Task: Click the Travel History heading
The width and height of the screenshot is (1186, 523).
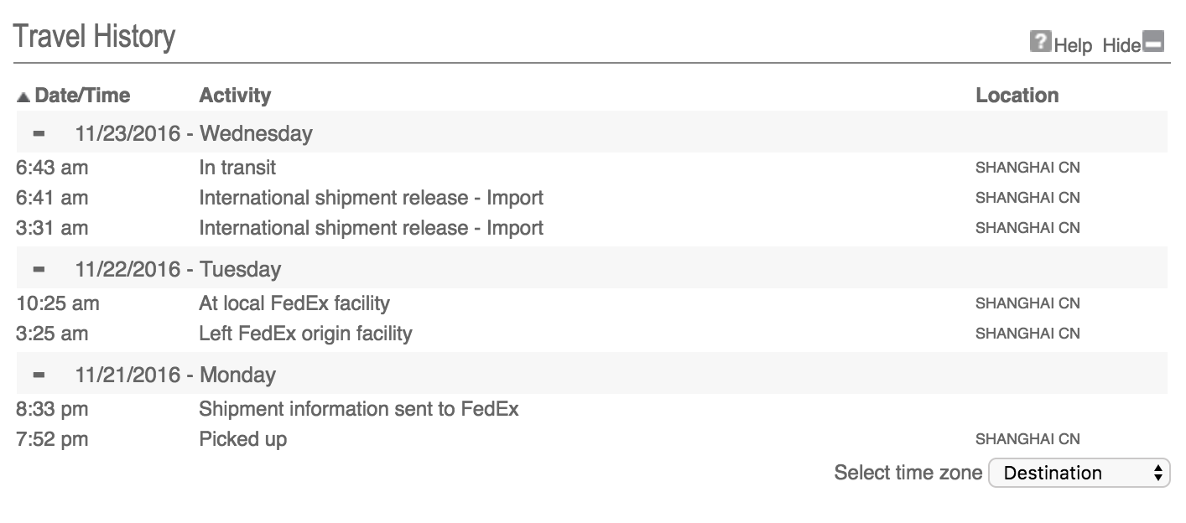Action: 95,37
